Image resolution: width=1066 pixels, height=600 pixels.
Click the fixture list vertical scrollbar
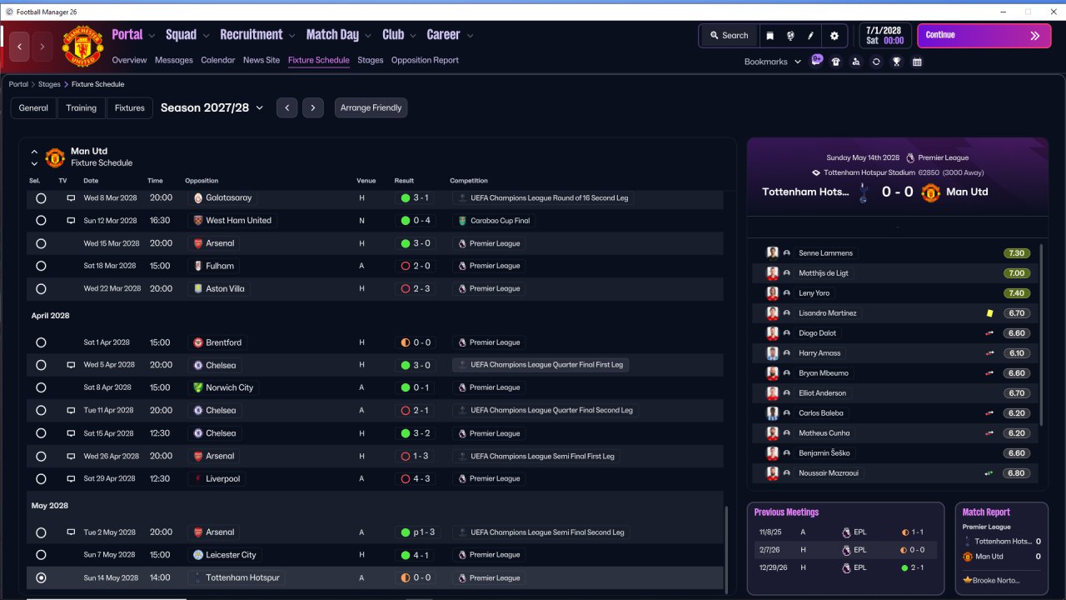pos(726,550)
